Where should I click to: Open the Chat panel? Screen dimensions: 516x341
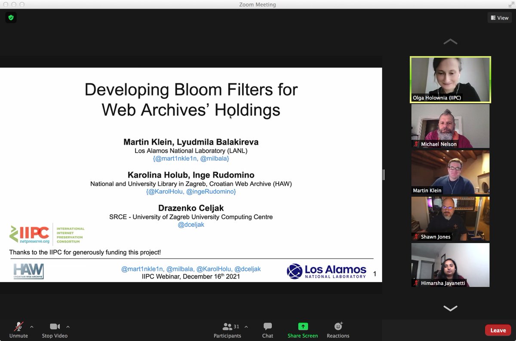[x=267, y=330]
